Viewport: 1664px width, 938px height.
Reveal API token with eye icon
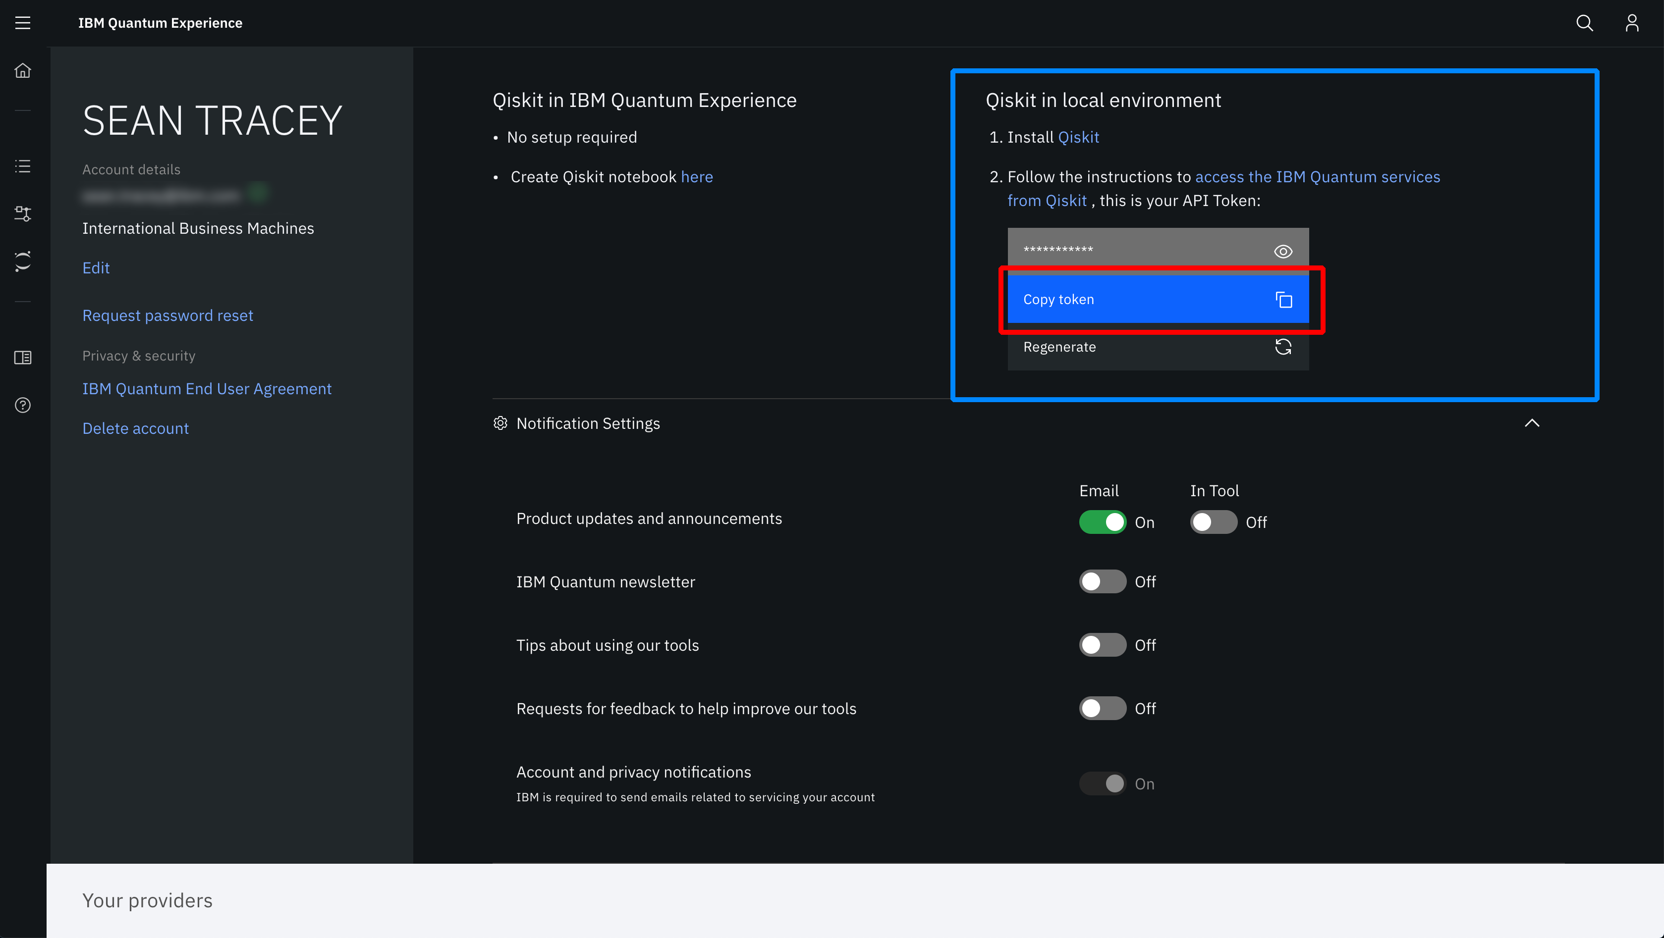pyautogui.click(x=1283, y=251)
